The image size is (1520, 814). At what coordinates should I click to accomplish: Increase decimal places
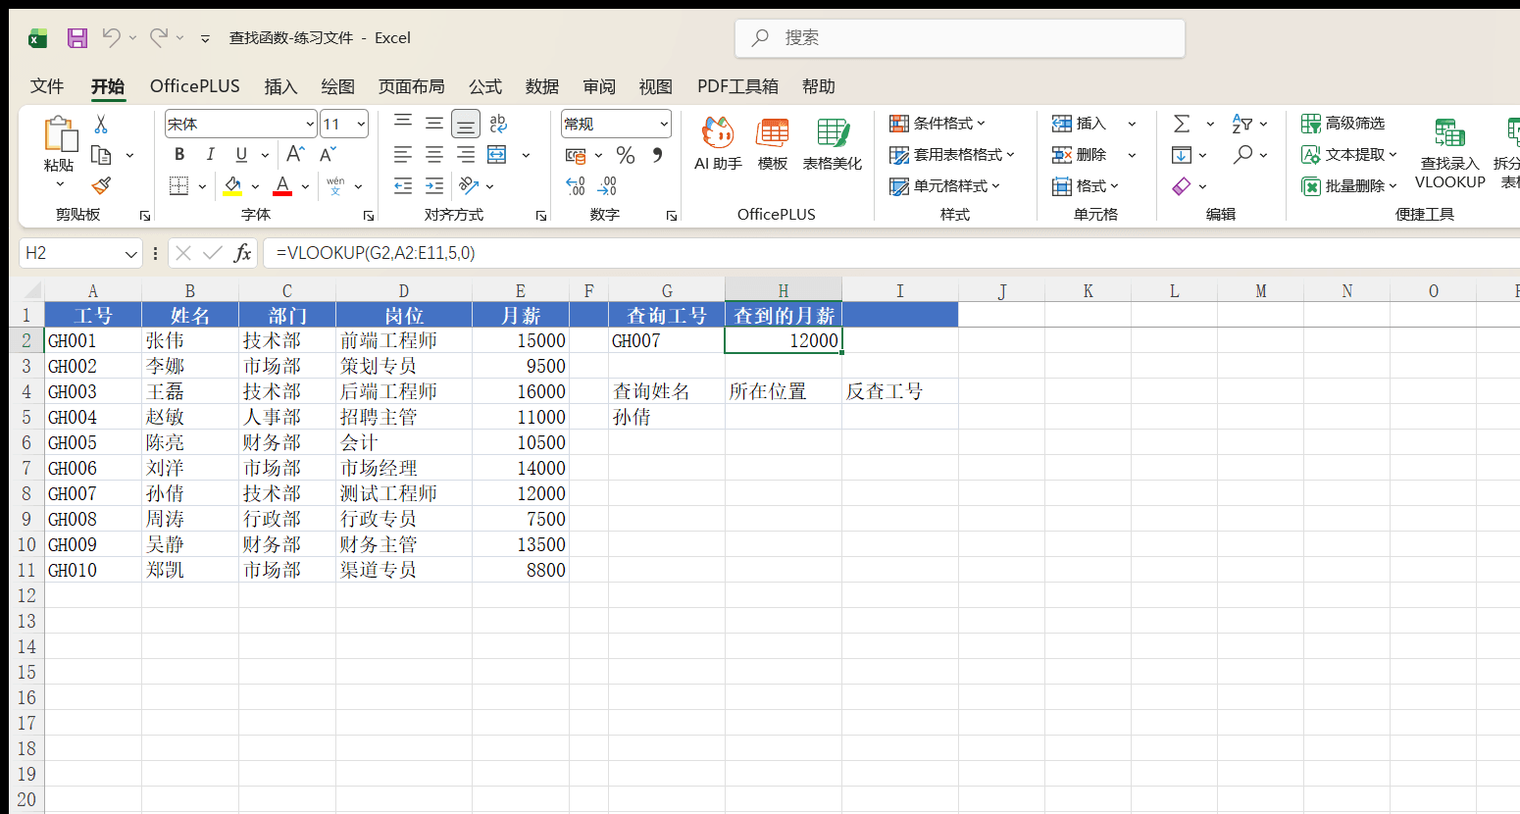(576, 185)
